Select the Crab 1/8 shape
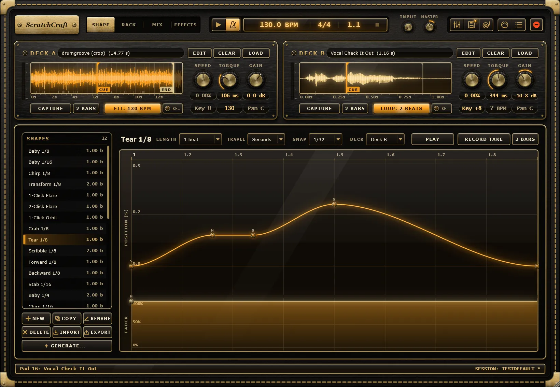This screenshot has height=387, width=560. [x=65, y=229]
